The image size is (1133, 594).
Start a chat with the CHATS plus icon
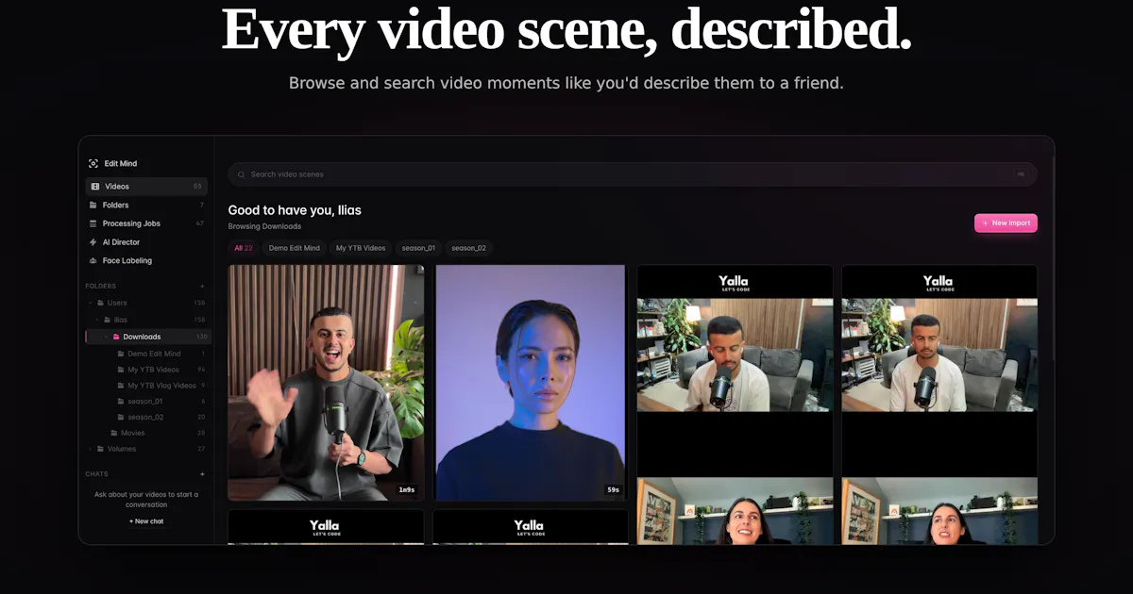(201, 474)
